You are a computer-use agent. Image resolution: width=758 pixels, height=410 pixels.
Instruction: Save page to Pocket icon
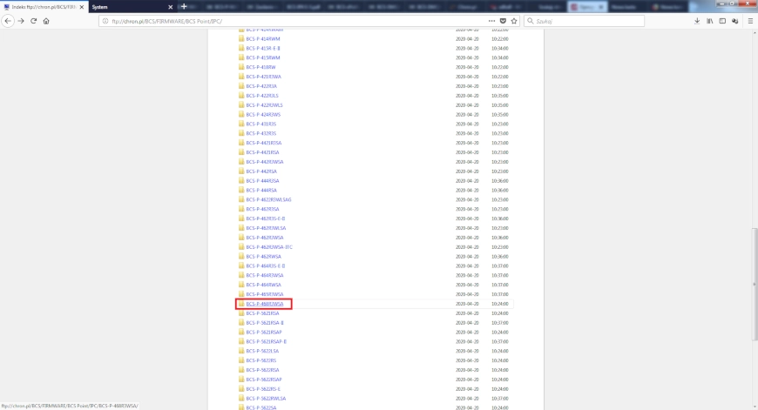tap(503, 21)
